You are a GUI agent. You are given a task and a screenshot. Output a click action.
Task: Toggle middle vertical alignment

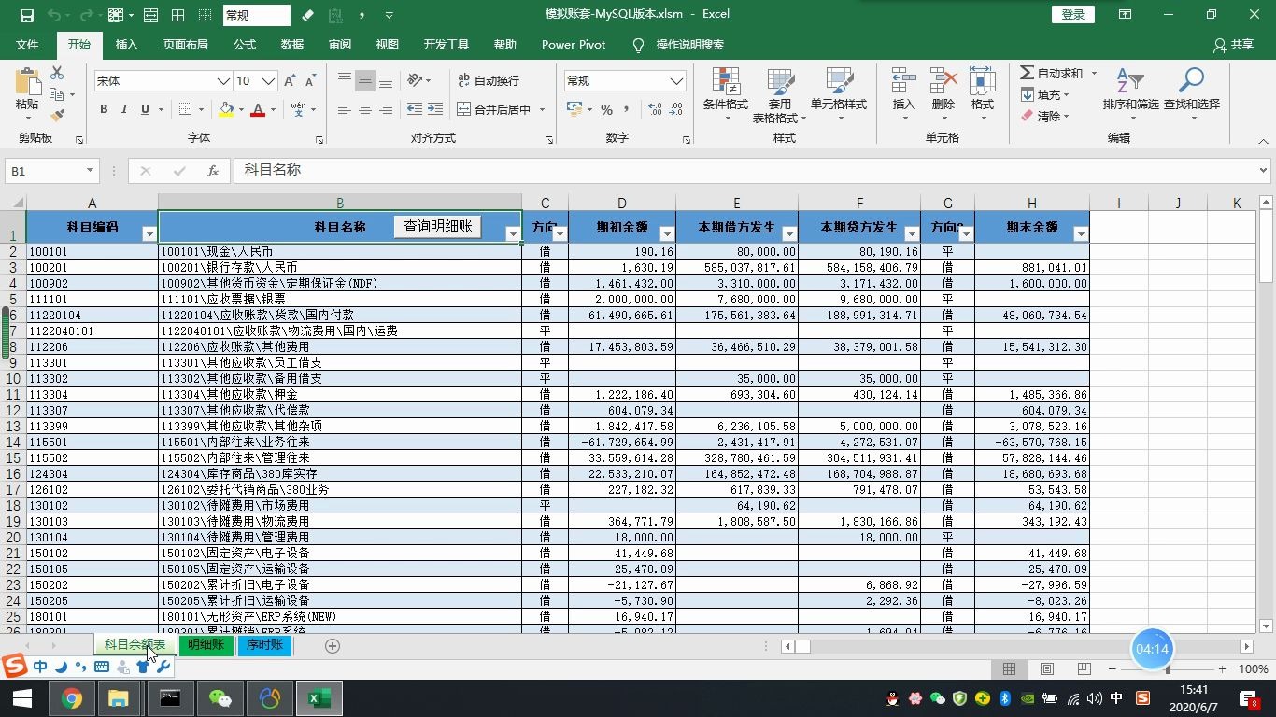[x=364, y=81]
